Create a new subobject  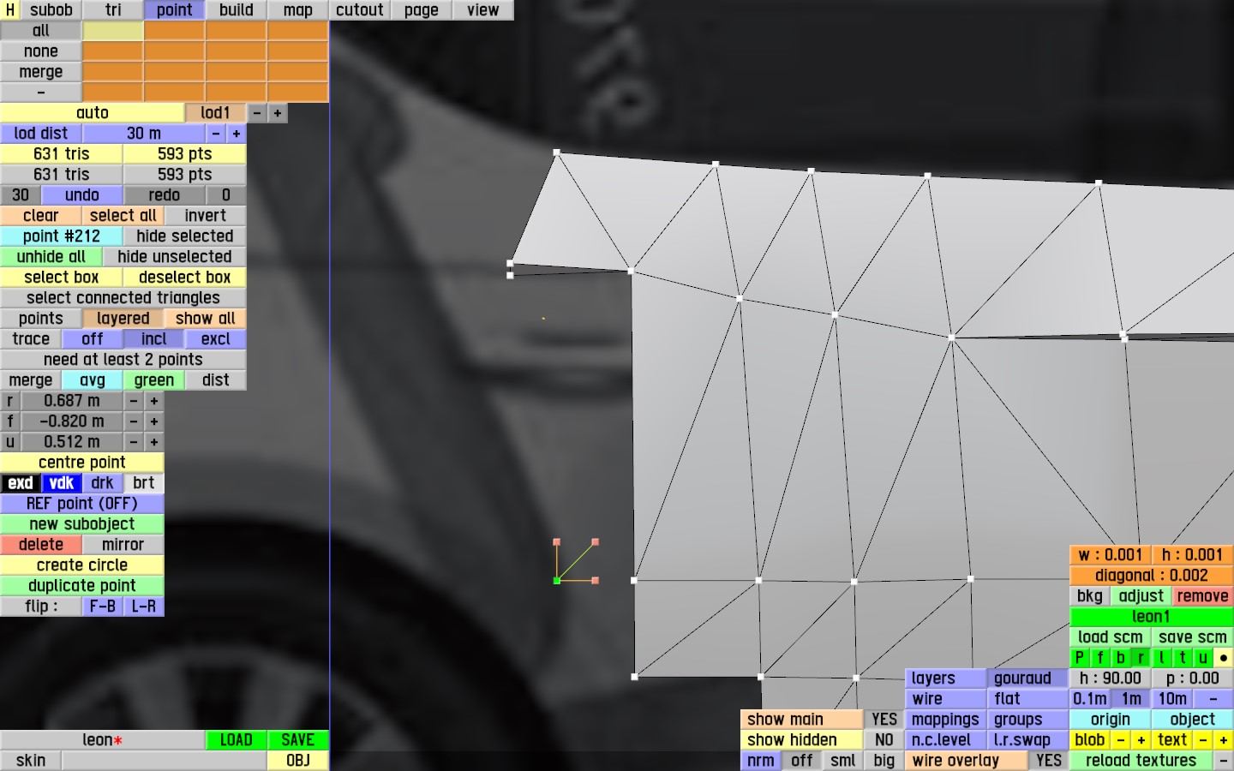coord(82,524)
